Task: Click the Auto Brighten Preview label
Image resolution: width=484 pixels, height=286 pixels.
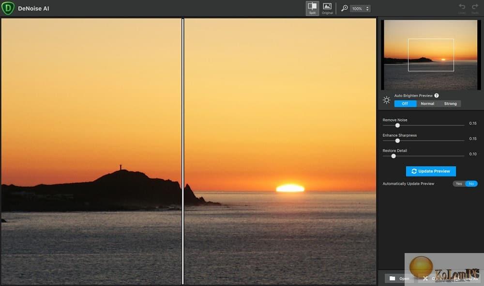Action: [413, 95]
